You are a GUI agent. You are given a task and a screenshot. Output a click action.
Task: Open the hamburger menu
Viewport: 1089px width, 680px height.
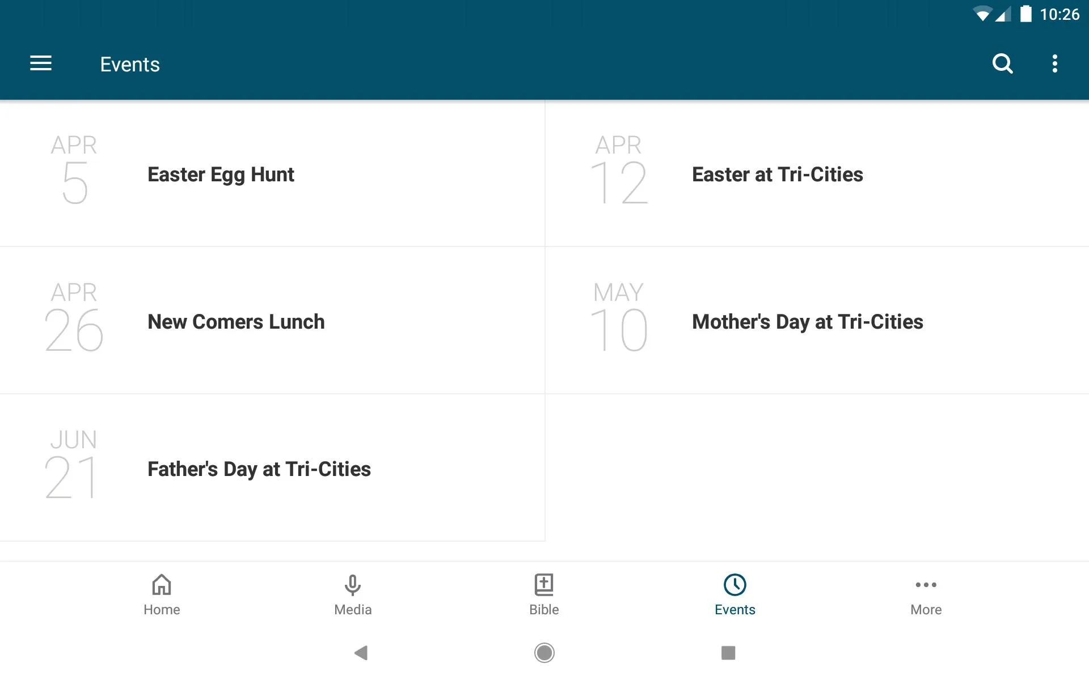[x=41, y=64]
